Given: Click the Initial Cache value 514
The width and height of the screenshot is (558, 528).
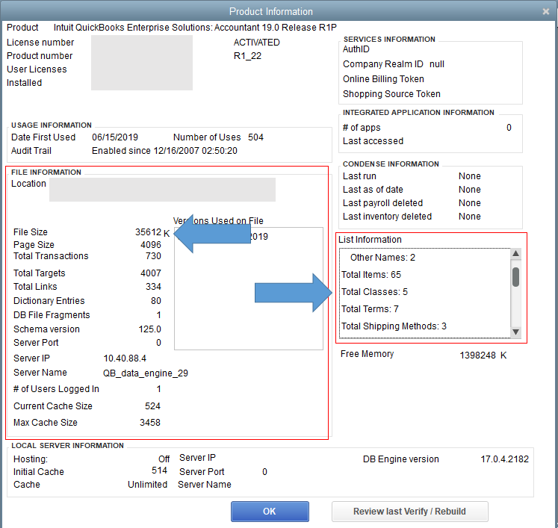Looking at the screenshot, I should coord(159,470).
